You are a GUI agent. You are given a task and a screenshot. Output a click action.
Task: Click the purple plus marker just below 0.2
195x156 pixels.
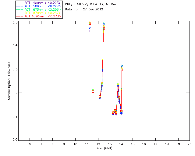point(93,95)
